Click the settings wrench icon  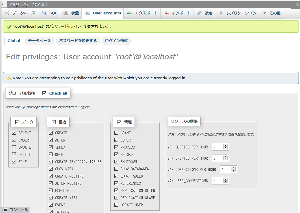(x=199, y=13)
